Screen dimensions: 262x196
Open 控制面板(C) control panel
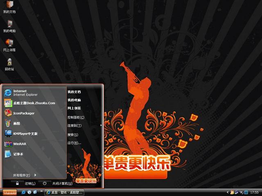(76, 117)
